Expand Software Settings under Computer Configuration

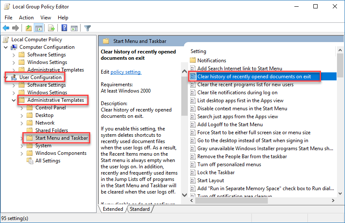(13, 55)
